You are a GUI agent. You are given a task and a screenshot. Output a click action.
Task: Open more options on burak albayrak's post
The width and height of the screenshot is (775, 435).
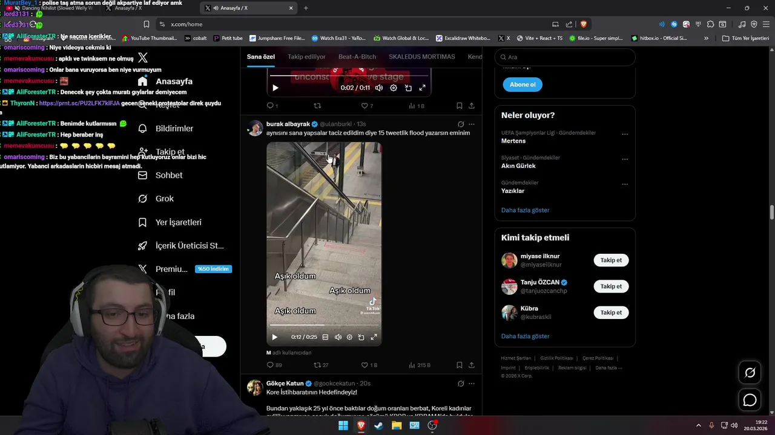click(472, 124)
